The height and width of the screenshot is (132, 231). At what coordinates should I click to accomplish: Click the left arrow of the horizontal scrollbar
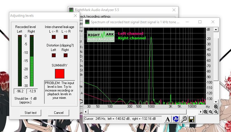[x=86, y=112]
